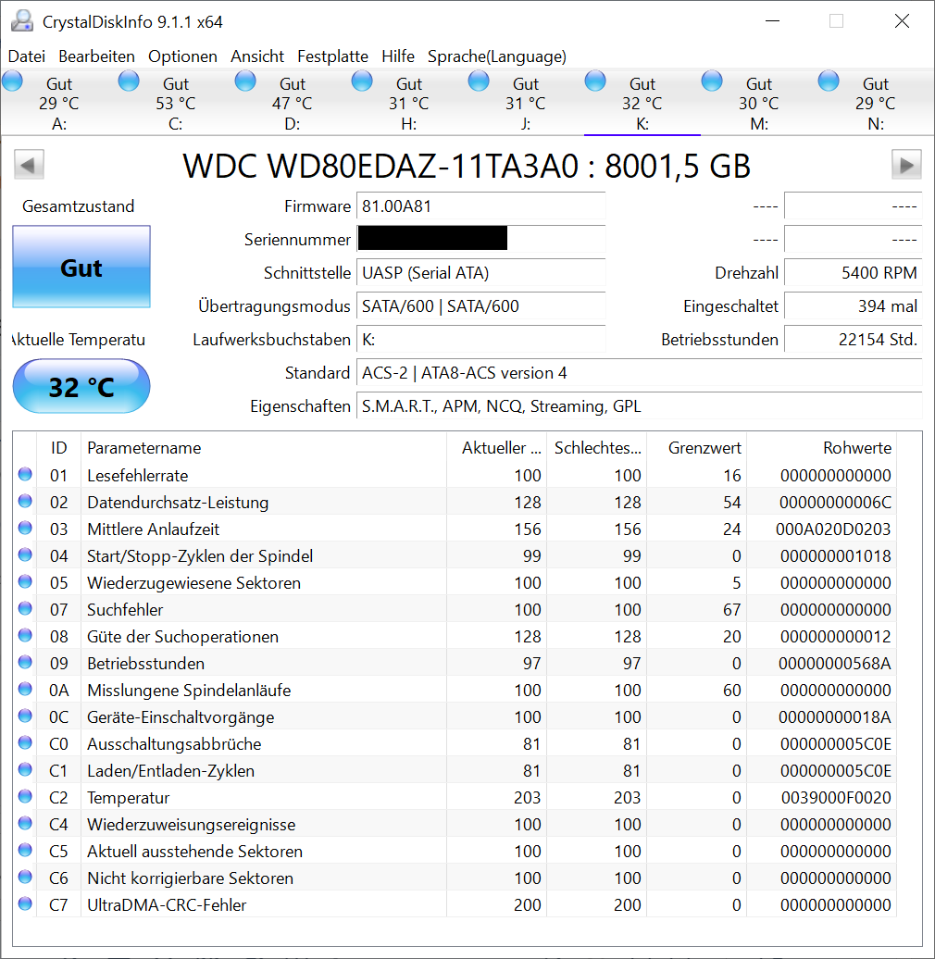
Task: Click status orb for Wiederzuweisungsereignisse row
Action: pyautogui.click(x=25, y=823)
